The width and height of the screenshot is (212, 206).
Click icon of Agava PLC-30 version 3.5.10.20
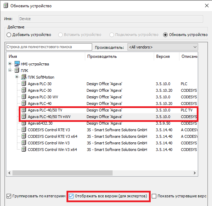24,90
